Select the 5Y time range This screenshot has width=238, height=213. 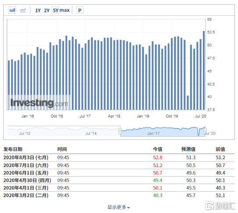click(55, 11)
